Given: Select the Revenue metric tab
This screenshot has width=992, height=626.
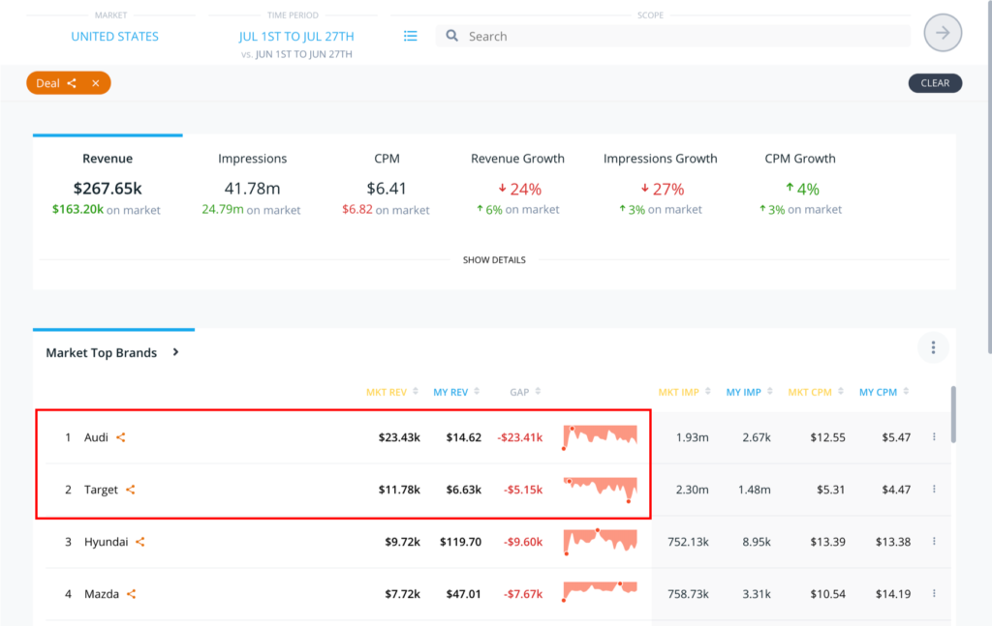Looking at the screenshot, I should (108, 183).
